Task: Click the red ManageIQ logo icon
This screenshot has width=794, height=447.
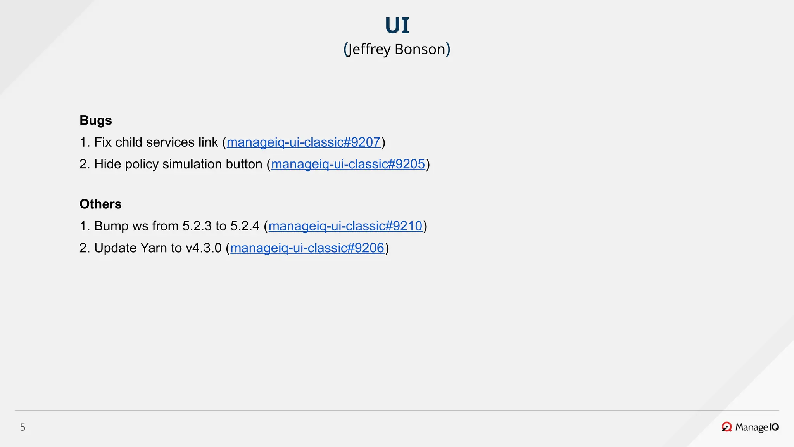Action: click(726, 427)
